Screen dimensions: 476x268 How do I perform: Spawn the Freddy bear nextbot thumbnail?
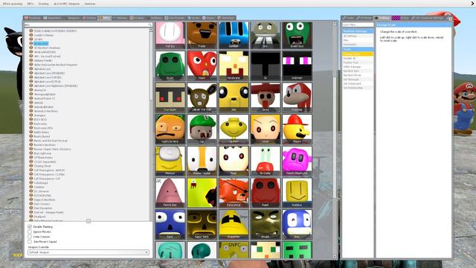202,35
